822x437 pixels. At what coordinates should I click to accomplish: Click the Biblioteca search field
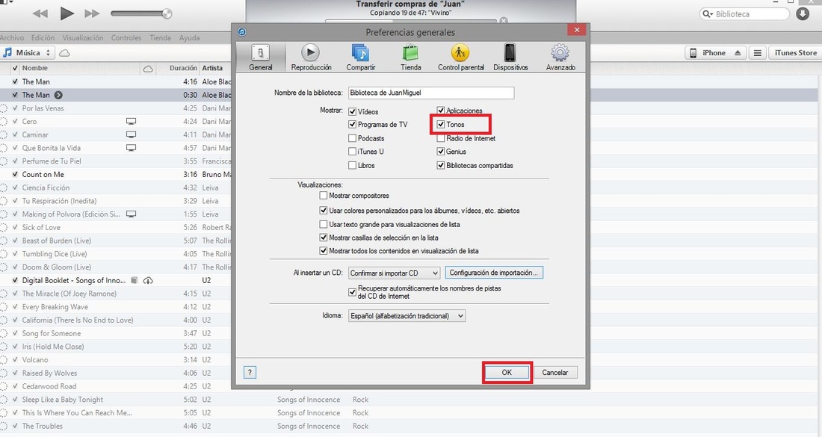click(744, 14)
